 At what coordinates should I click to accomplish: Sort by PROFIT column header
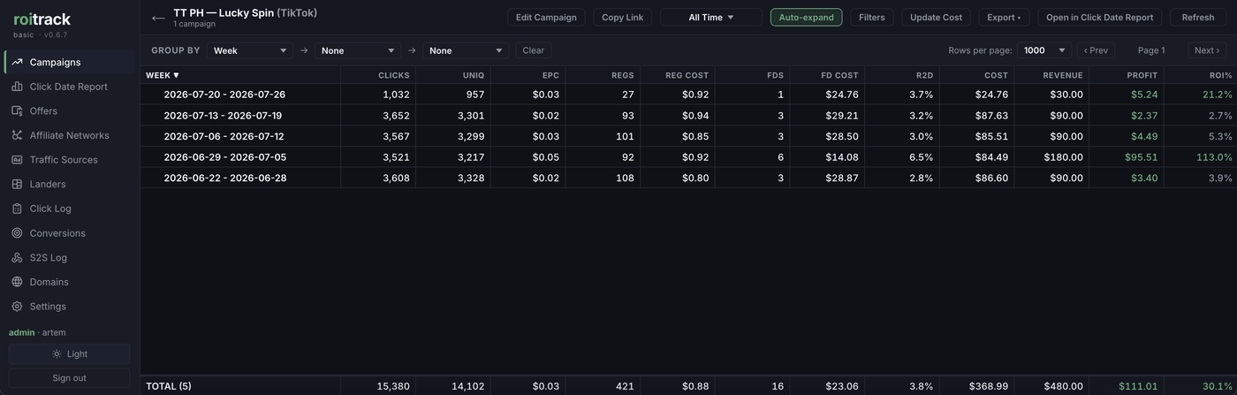coord(1142,75)
